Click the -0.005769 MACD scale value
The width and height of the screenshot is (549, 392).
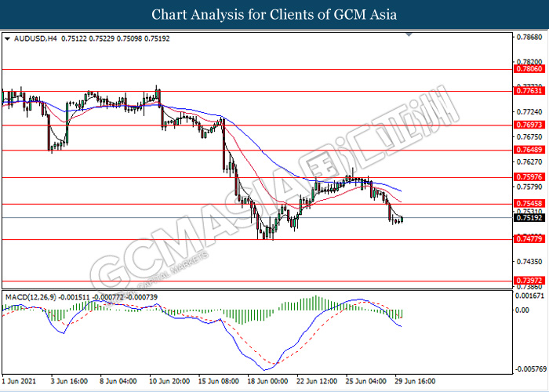(x=529, y=369)
